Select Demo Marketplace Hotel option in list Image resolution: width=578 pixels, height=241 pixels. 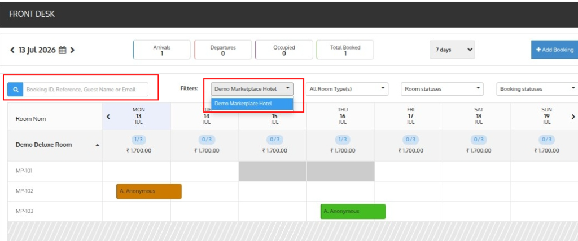[x=252, y=104]
